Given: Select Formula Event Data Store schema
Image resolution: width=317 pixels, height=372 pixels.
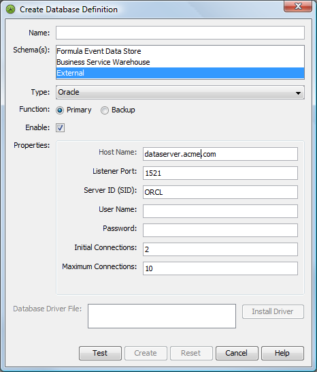Looking at the screenshot, I should click(x=180, y=51).
